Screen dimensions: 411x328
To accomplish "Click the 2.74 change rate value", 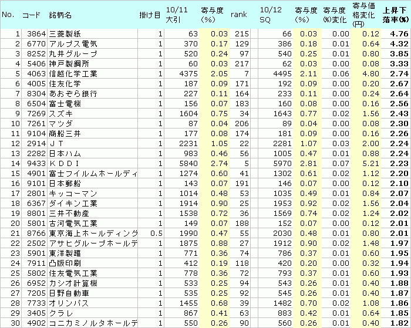I will [x=399, y=73].
